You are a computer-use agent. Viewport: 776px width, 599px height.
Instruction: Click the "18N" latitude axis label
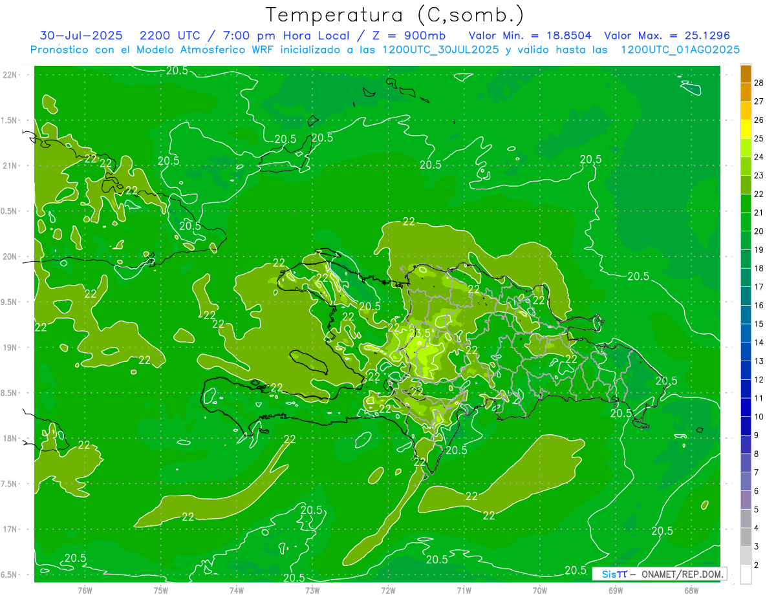(x=10, y=439)
